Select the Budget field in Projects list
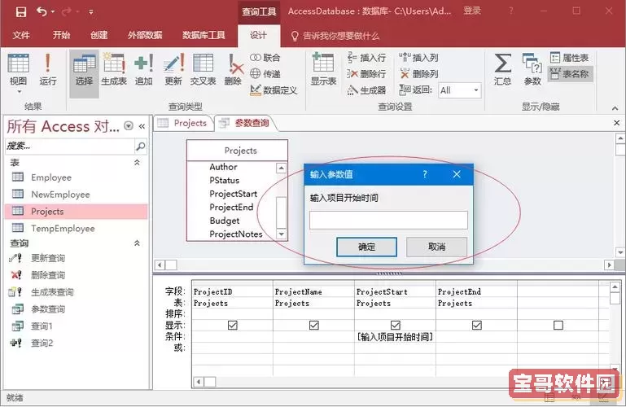This screenshot has width=626, height=407. pyautogui.click(x=225, y=221)
